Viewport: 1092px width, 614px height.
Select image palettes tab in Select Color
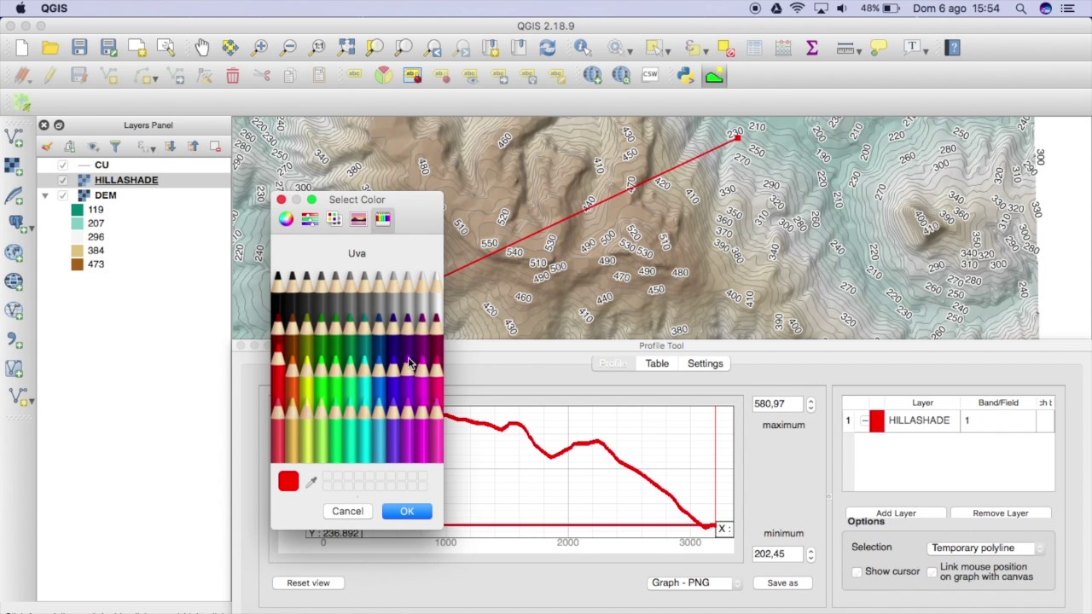point(358,219)
